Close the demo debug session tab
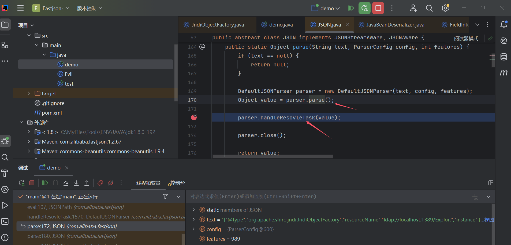This screenshot has width=511, height=245. point(67,168)
